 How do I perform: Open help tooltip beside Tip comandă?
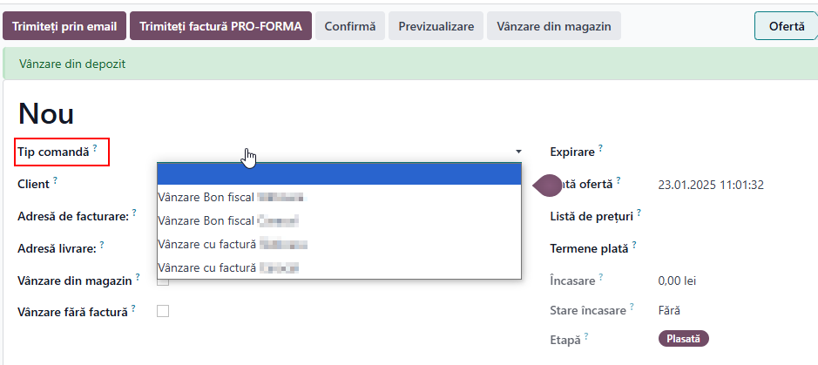point(95,148)
